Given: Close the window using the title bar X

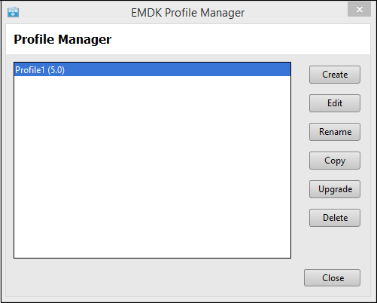Looking at the screenshot, I should (359, 10).
